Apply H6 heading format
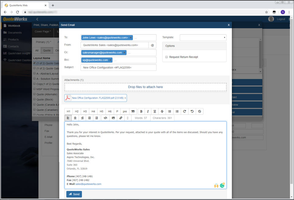 (110, 111)
